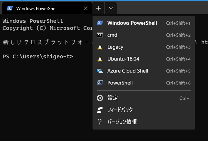The image size is (208, 141).
Task: Click the question mark about icon
Action: click(x=100, y=122)
